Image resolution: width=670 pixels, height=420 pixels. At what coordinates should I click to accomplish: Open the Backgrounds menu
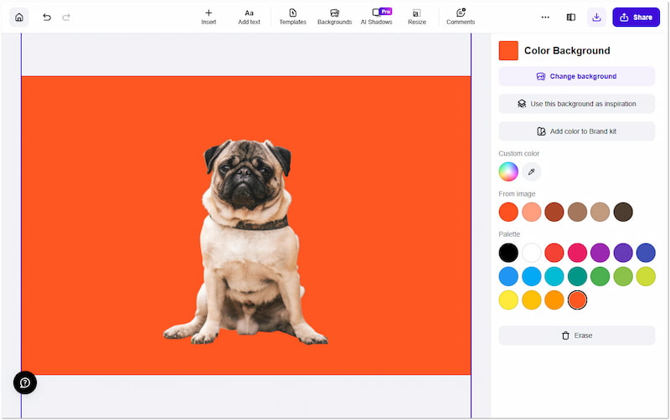click(x=334, y=16)
